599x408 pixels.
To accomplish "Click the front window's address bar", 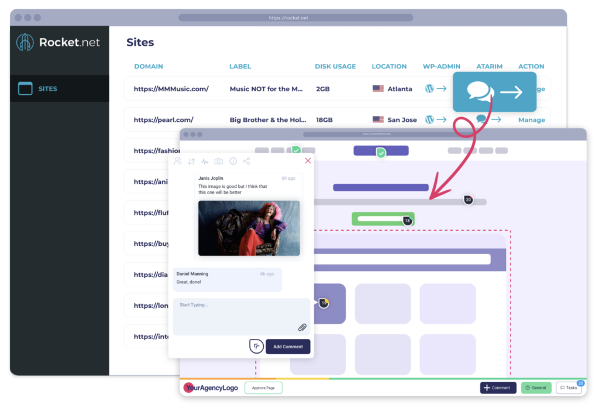I will point(378,134).
